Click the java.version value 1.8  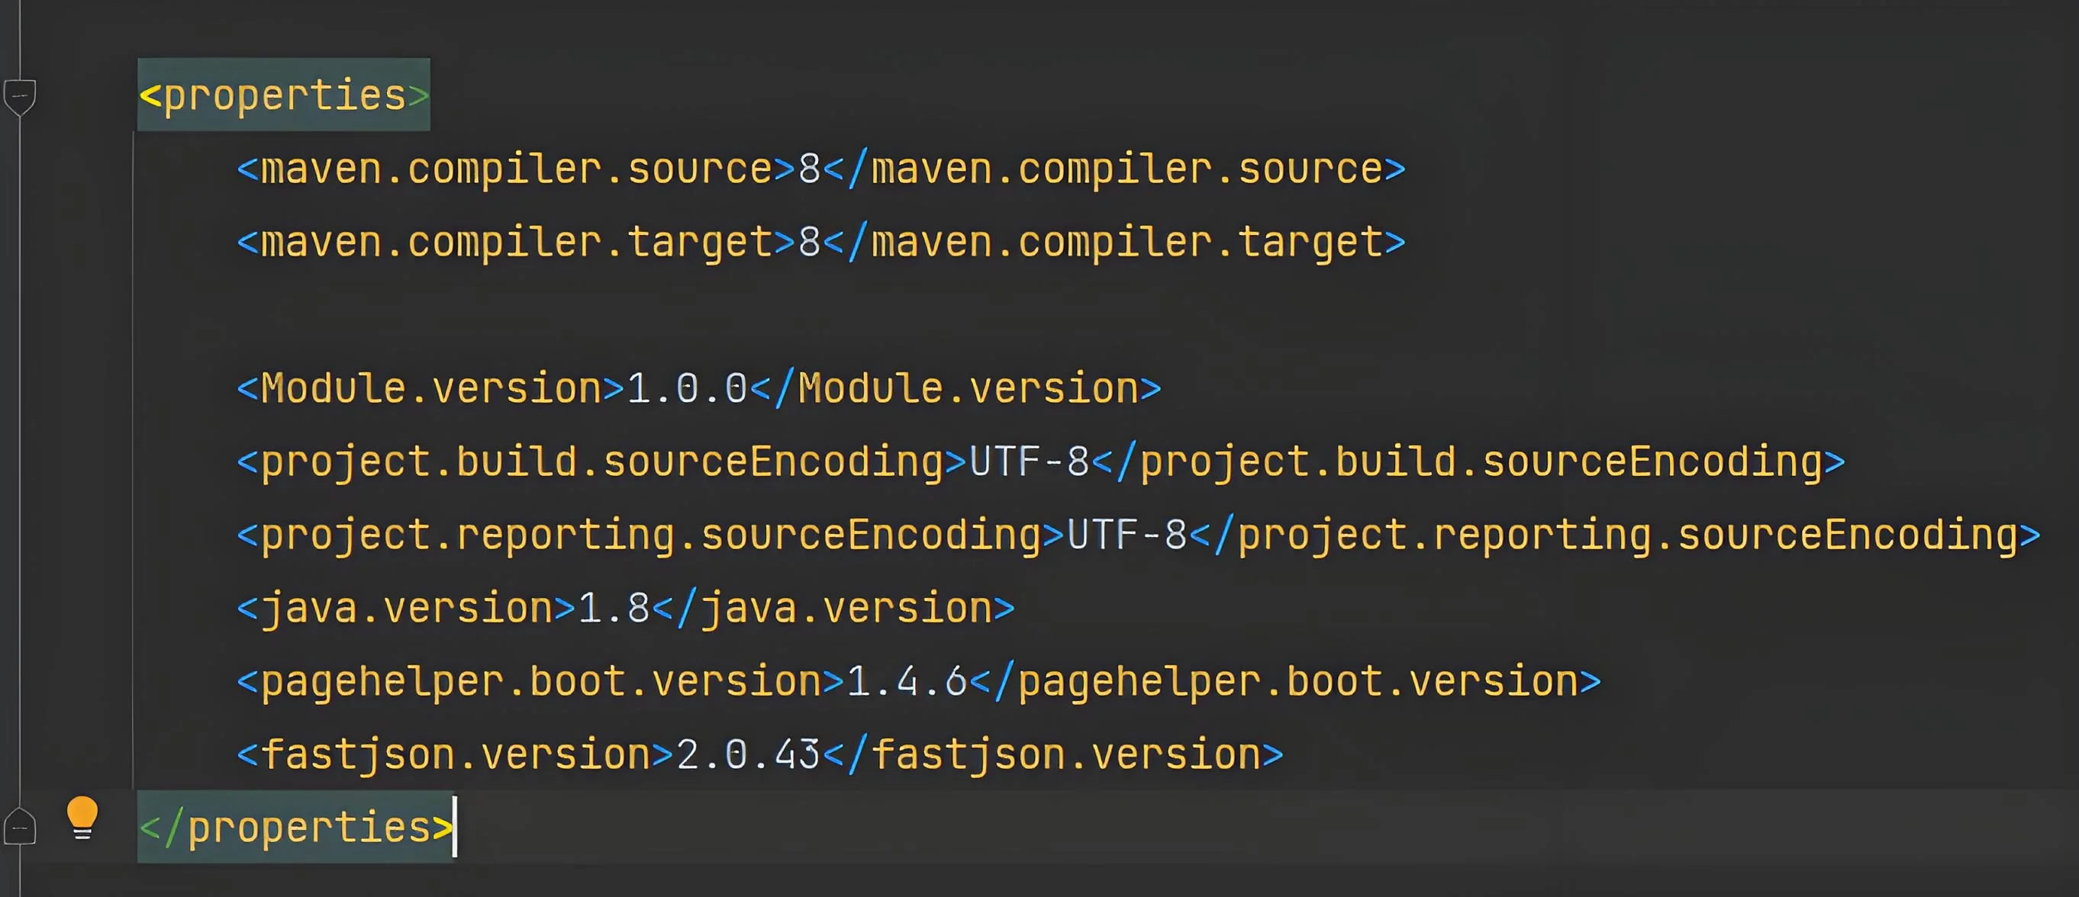[x=614, y=608]
